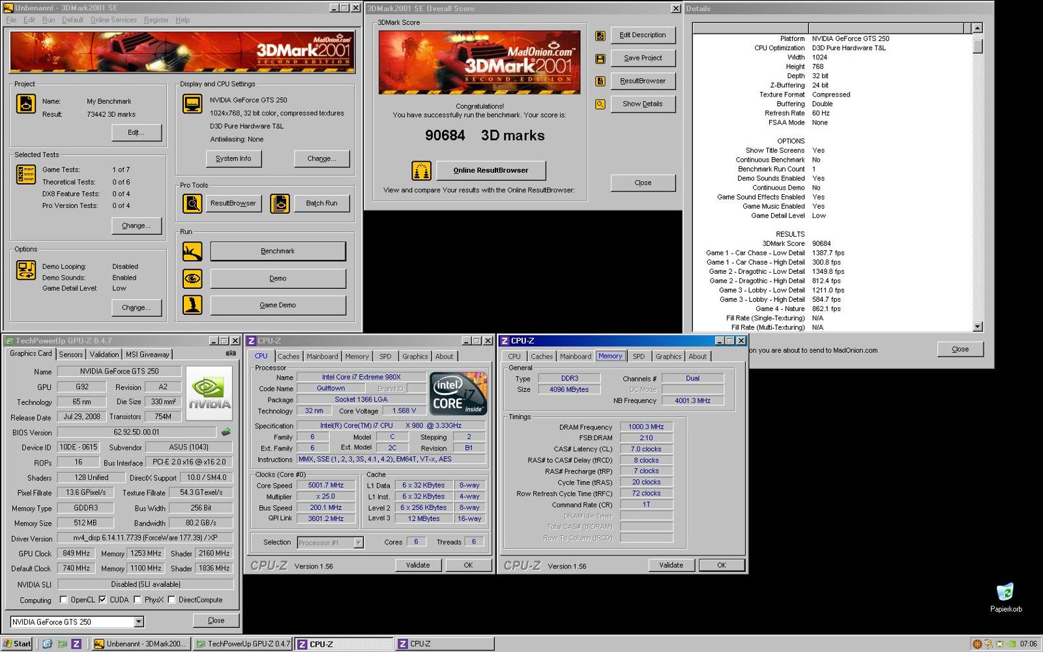
Task: Open SPD tab in CPU-Z Memory window
Action: coord(639,356)
